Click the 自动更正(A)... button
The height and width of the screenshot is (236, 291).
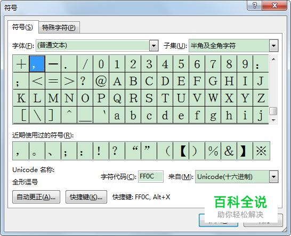pyautogui.click(x=36, y=197)
